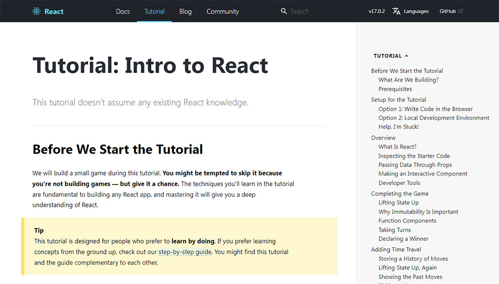The height and width of the screenshot is (284, 499).
Task: Open Why Immutability Is Important
Action: (x=418, y=212)
